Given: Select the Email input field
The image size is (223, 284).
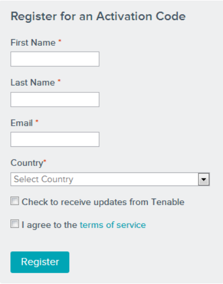Looking at the screenshot, I should (55, 139).
